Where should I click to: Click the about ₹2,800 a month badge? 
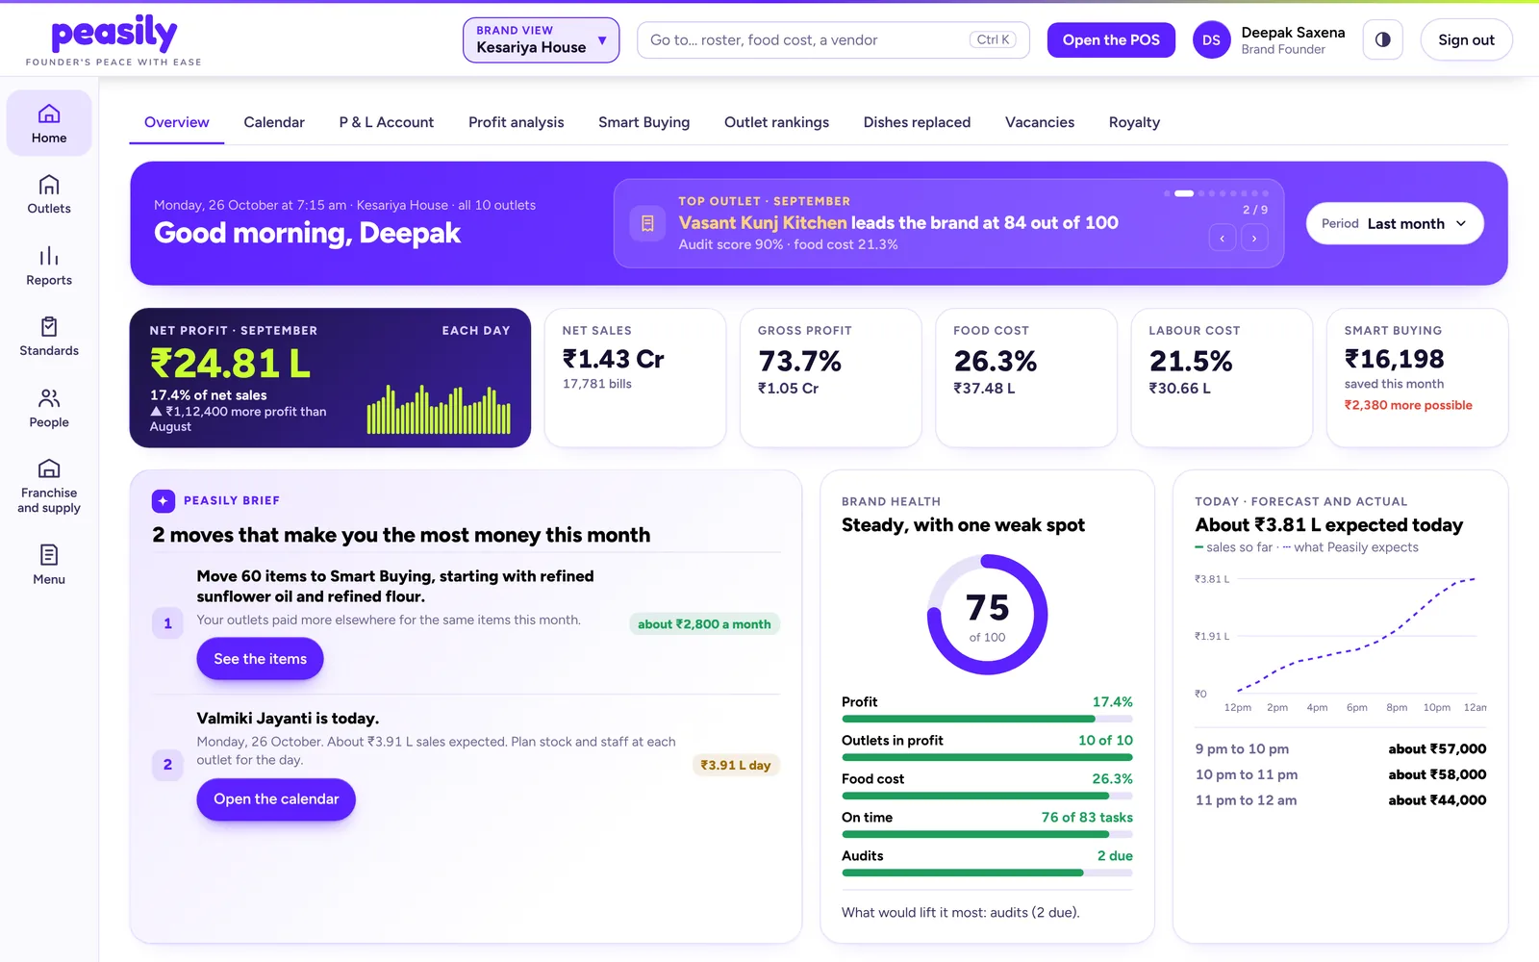(x=704, y=624)
